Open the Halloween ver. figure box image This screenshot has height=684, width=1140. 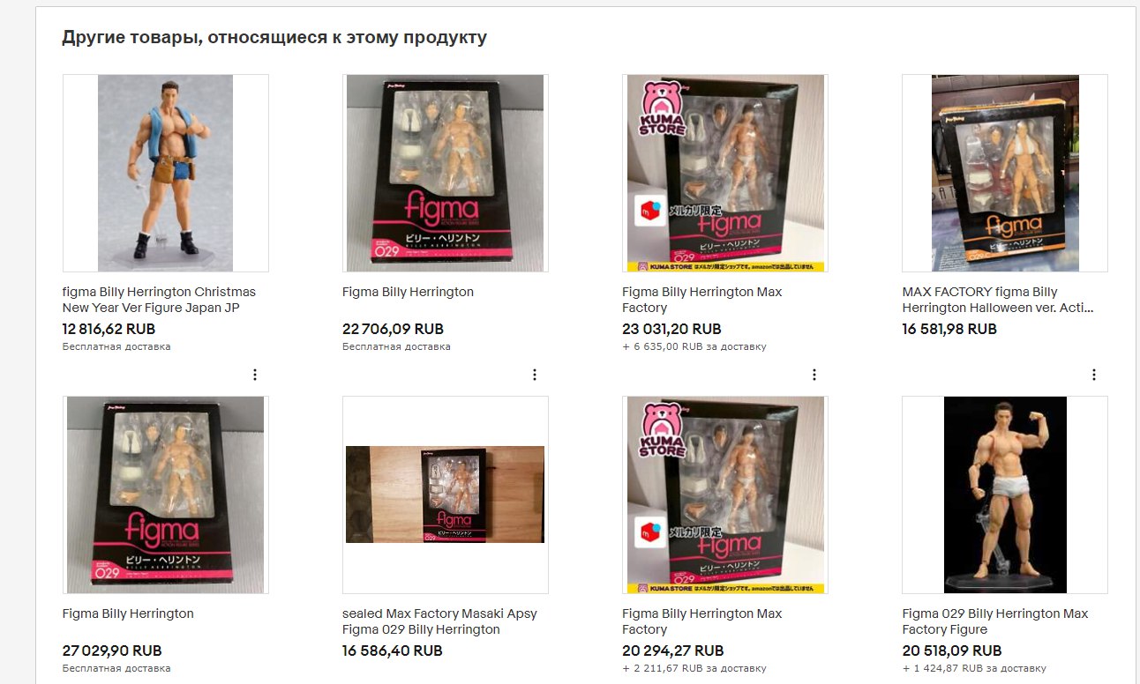click(1005, 173)
